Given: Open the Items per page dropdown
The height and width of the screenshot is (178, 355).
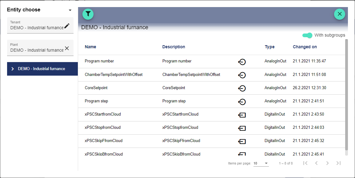Looking at the screenshot, I should 261,163.
